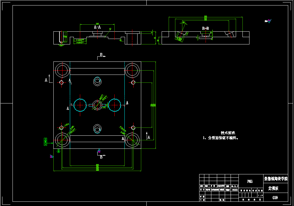This screenshot has width=294, height=206.
Task: Select the part name "定模板"
Action: point(273,188)
